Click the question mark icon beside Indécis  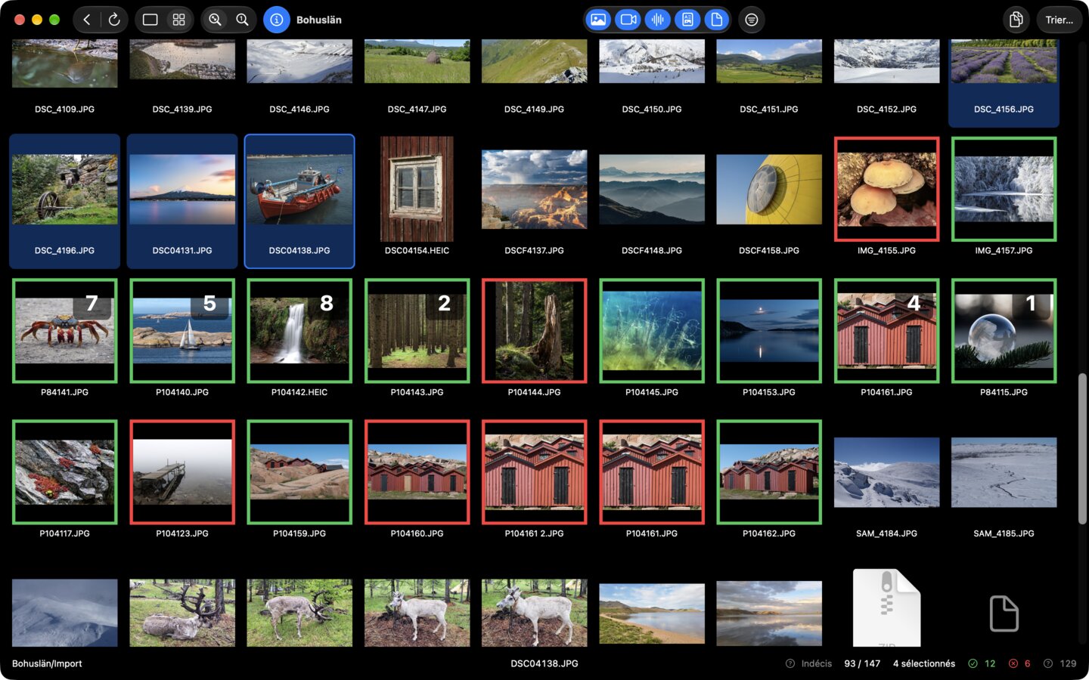point(790,663)
